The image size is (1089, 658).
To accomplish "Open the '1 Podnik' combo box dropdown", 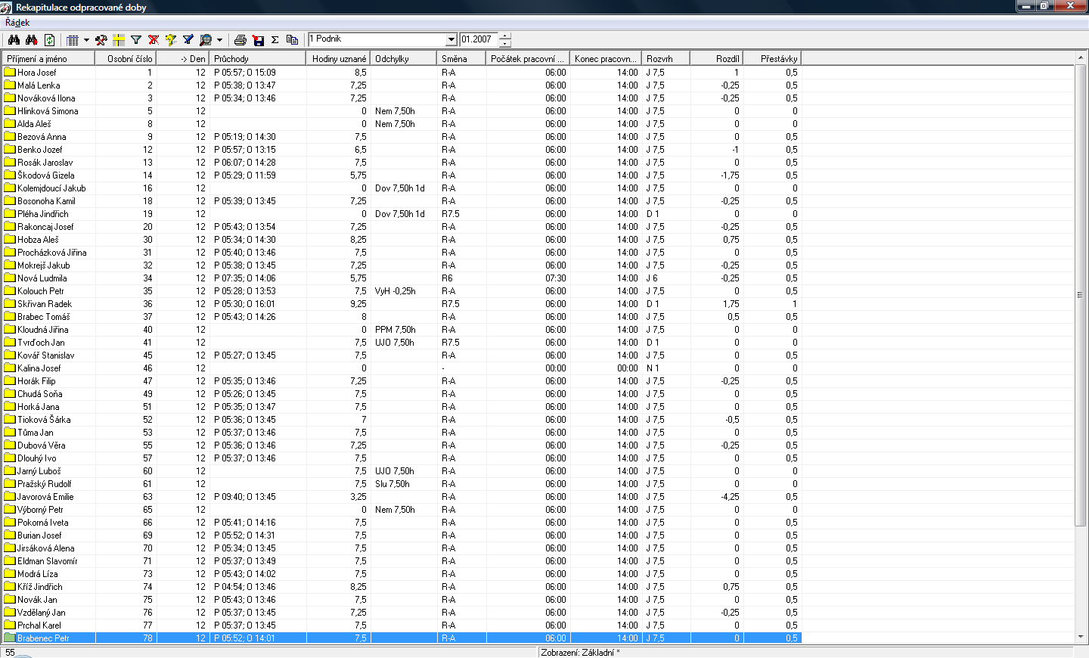I will (x=451, y=39).
